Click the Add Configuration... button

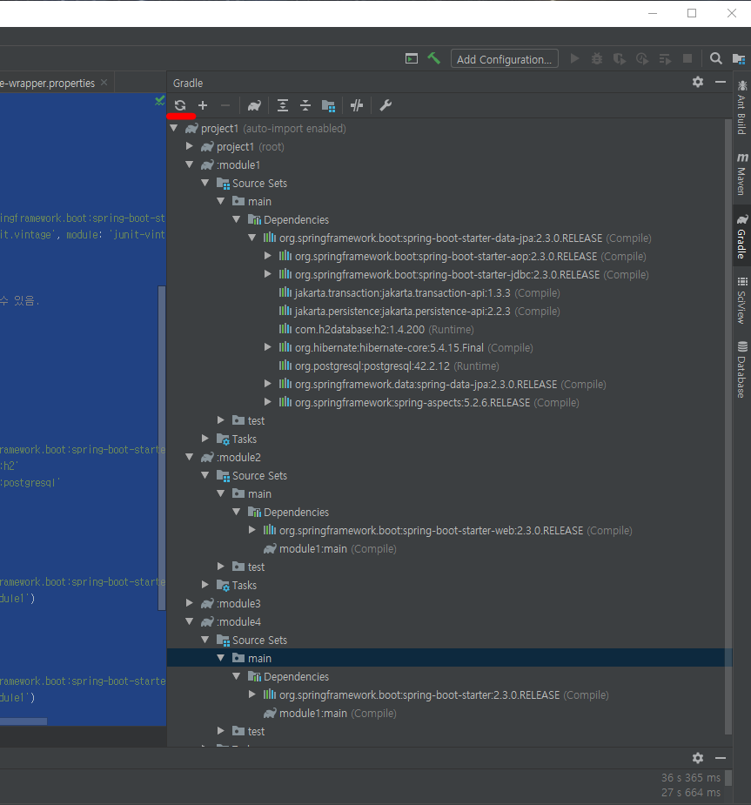pyautogui.click(x=504, y=59)
